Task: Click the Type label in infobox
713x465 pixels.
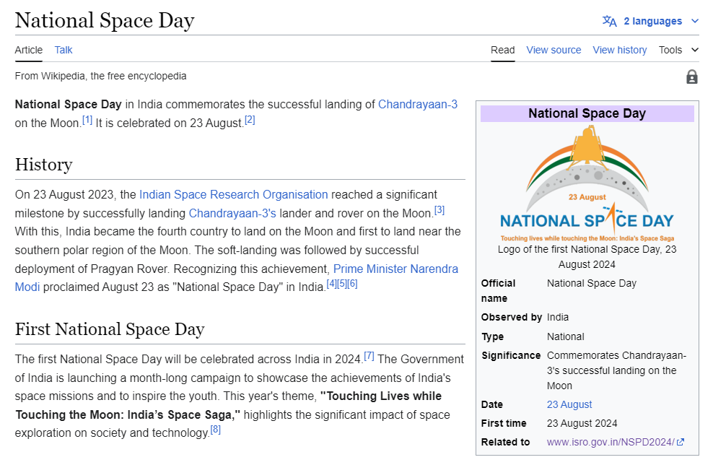Action: [492, 336]
